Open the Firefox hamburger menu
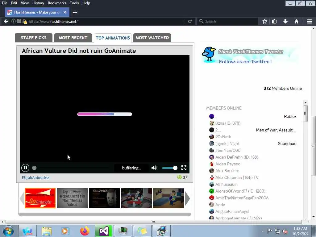This screenshot has width=316, height=237. 310,21
